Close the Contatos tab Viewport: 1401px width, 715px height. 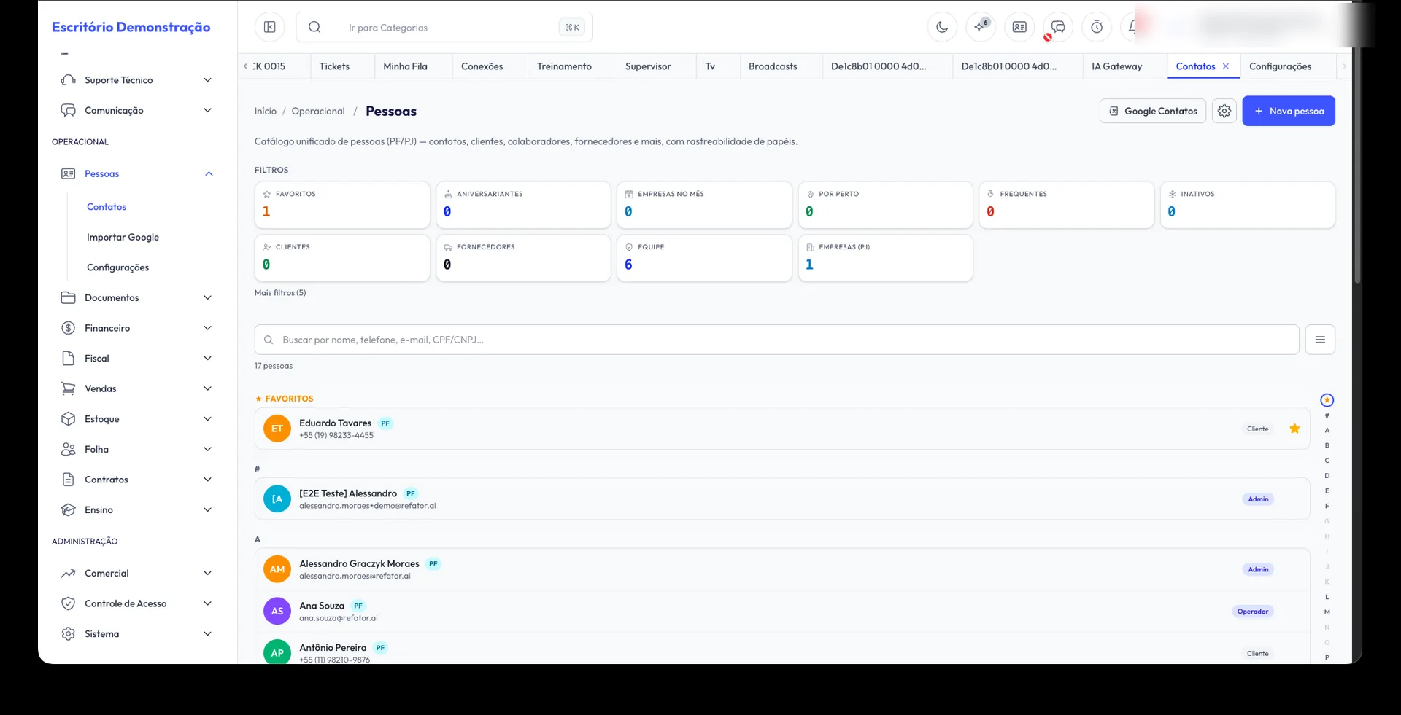coord(1226,66)
